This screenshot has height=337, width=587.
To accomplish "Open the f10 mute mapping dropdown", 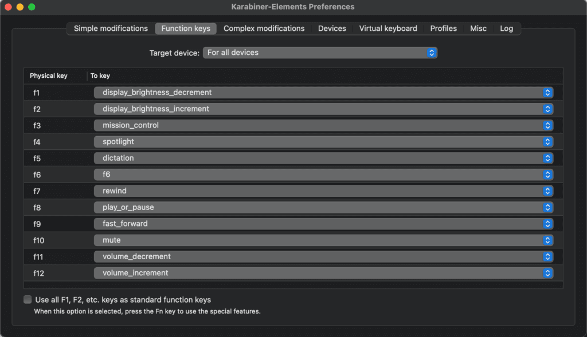I will 323,240.
